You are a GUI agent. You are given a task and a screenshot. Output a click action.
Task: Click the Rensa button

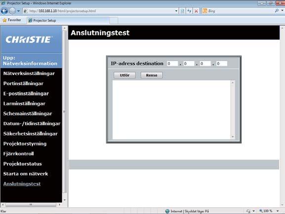tap(152, 75)
